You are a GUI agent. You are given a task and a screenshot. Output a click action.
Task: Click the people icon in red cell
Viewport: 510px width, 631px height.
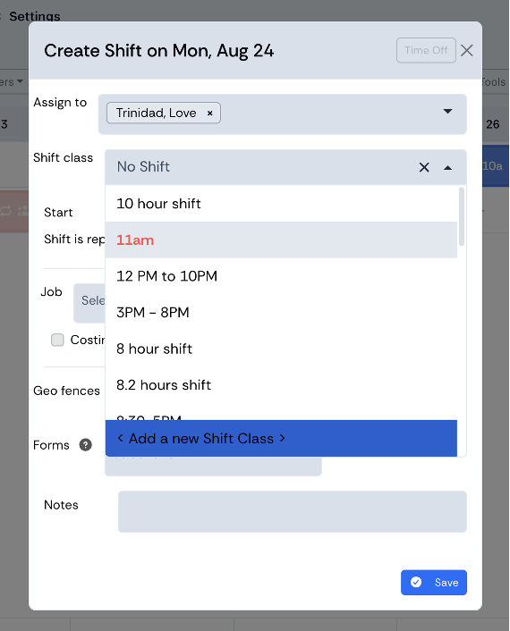point(23,211)
